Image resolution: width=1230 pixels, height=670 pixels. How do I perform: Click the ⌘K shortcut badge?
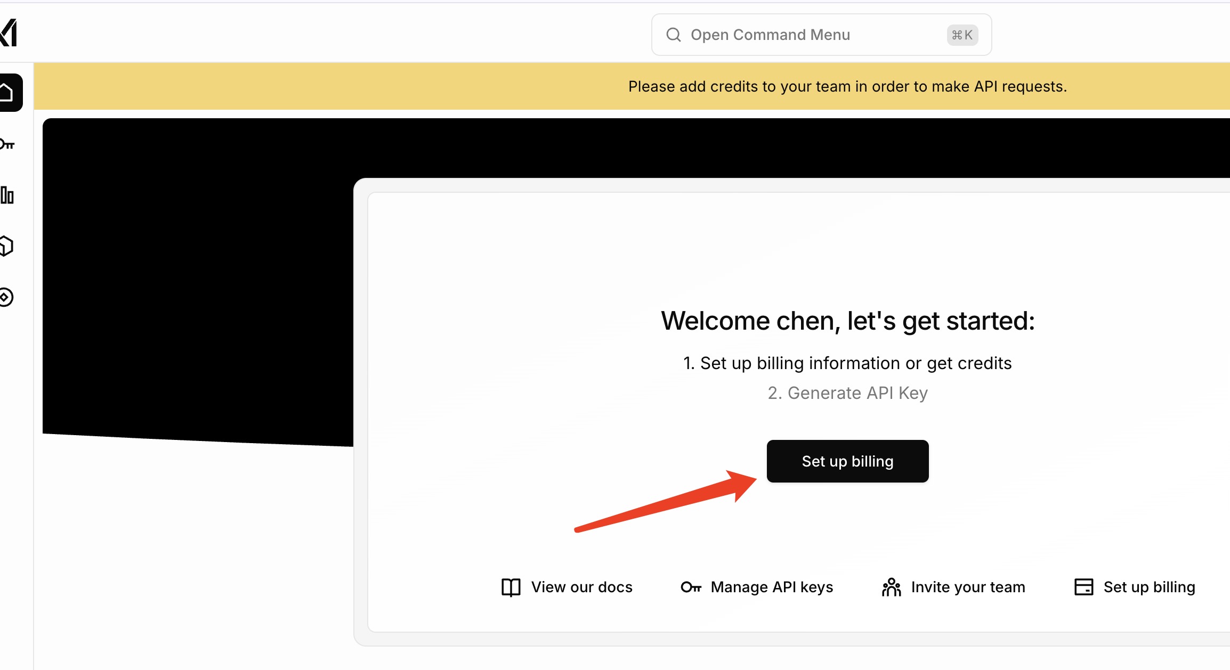(x=962, y=35)
